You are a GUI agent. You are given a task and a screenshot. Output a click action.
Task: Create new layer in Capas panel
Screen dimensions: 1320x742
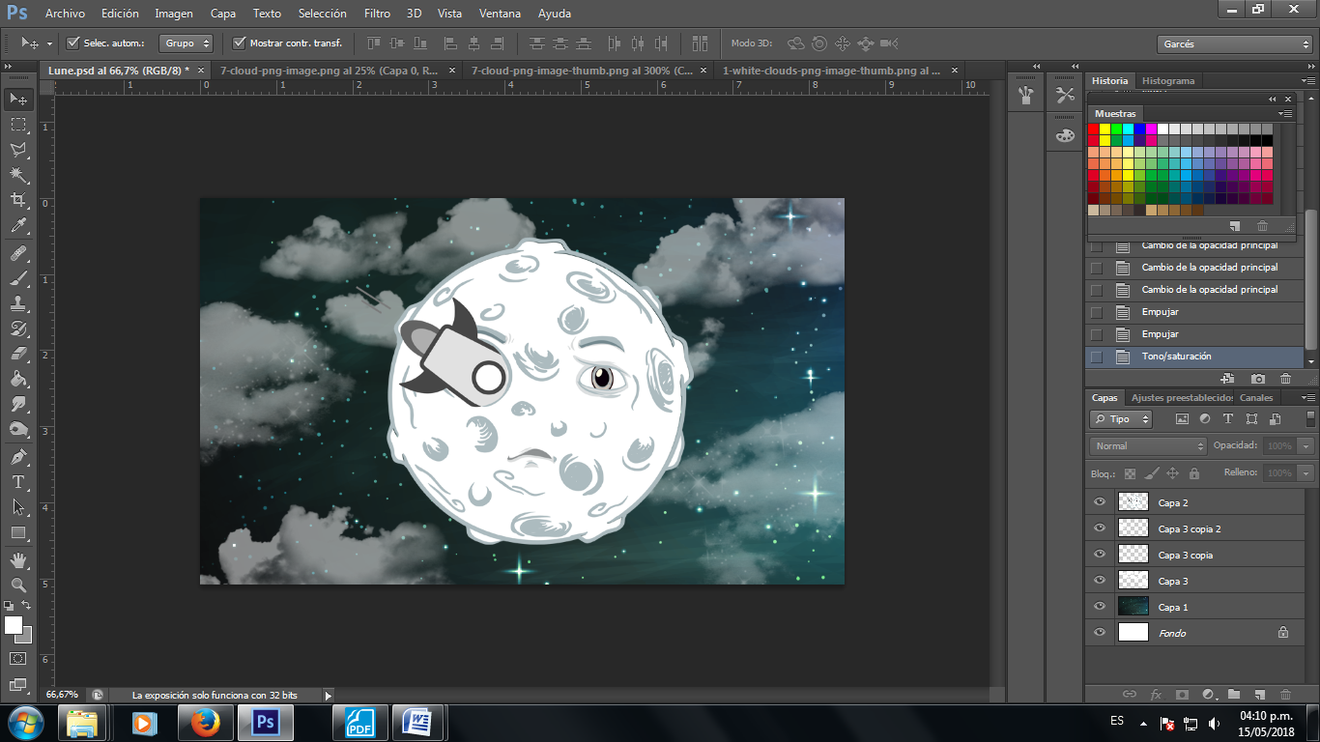[x=1259, y=694]
